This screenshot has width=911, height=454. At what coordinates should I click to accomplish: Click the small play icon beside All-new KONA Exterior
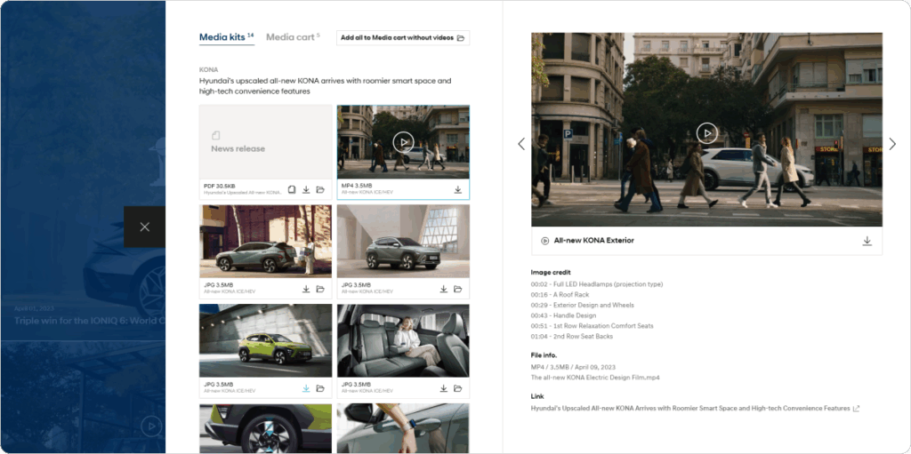coord(545,241)
